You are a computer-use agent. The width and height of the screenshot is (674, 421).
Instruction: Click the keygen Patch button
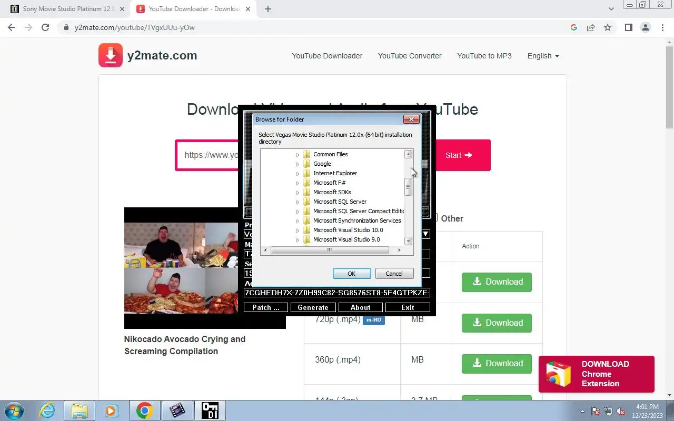click(x=266, y=307)
